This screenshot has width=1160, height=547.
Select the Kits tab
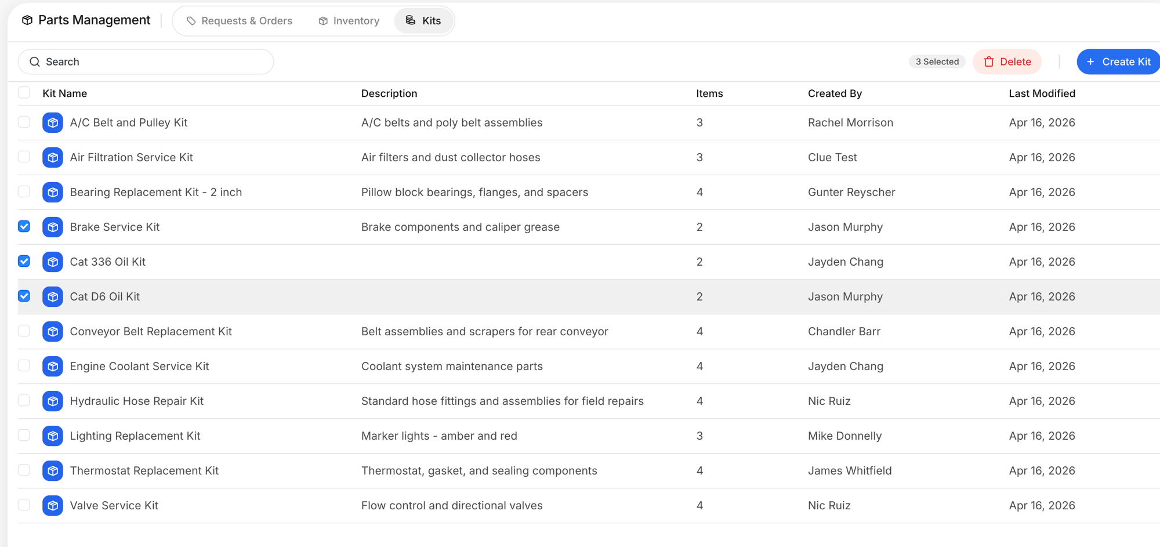tap(423, 21)
